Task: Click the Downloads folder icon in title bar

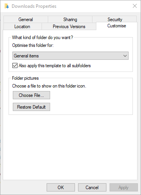Action: (x=7, y=6)
